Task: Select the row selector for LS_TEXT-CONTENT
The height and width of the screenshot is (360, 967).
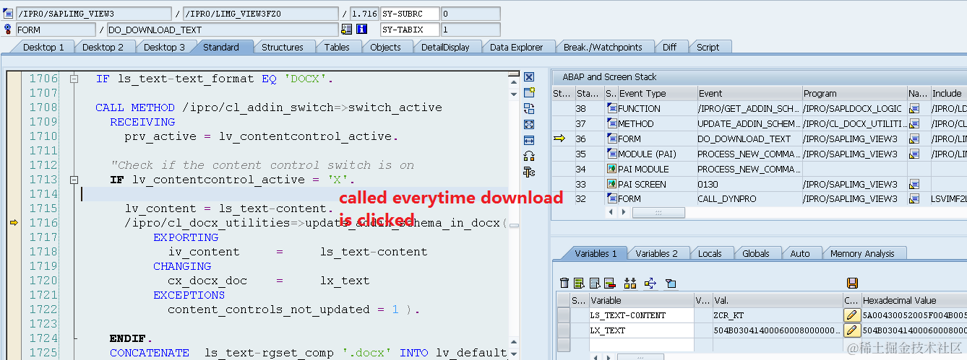Action: pos(563,315)
